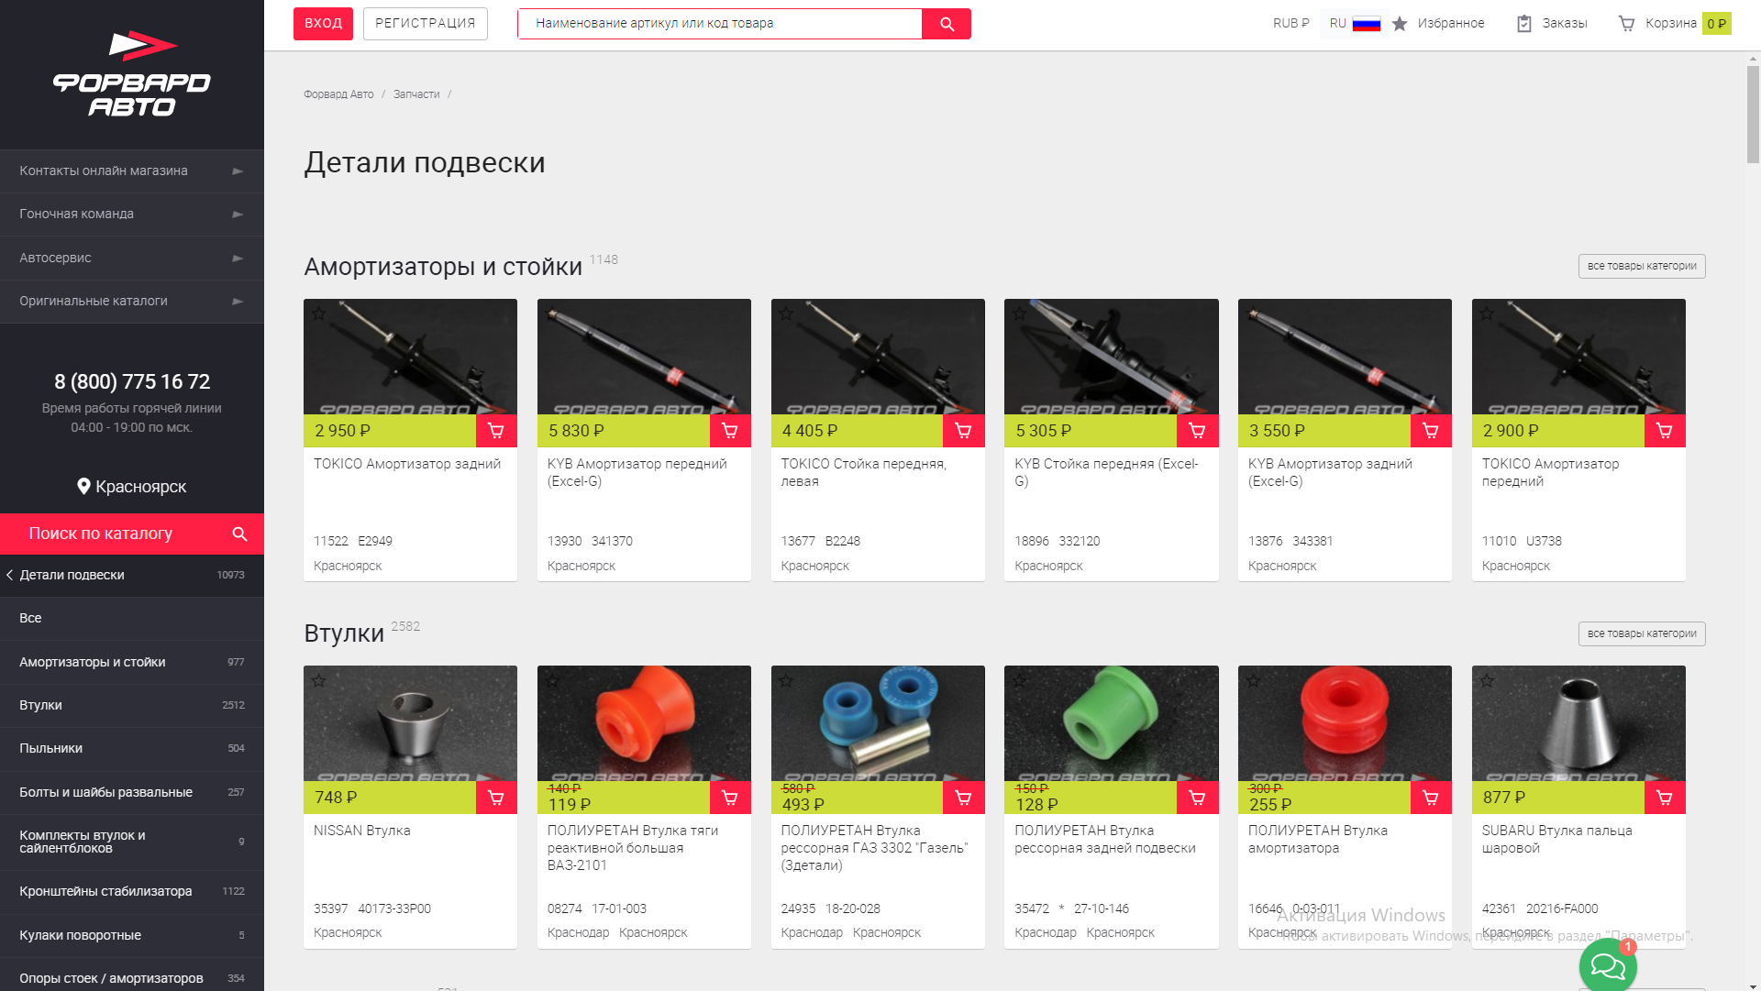Add Втулка рессорная задней подвески 128 ₽ to cart

click(x=1197, y=798)
